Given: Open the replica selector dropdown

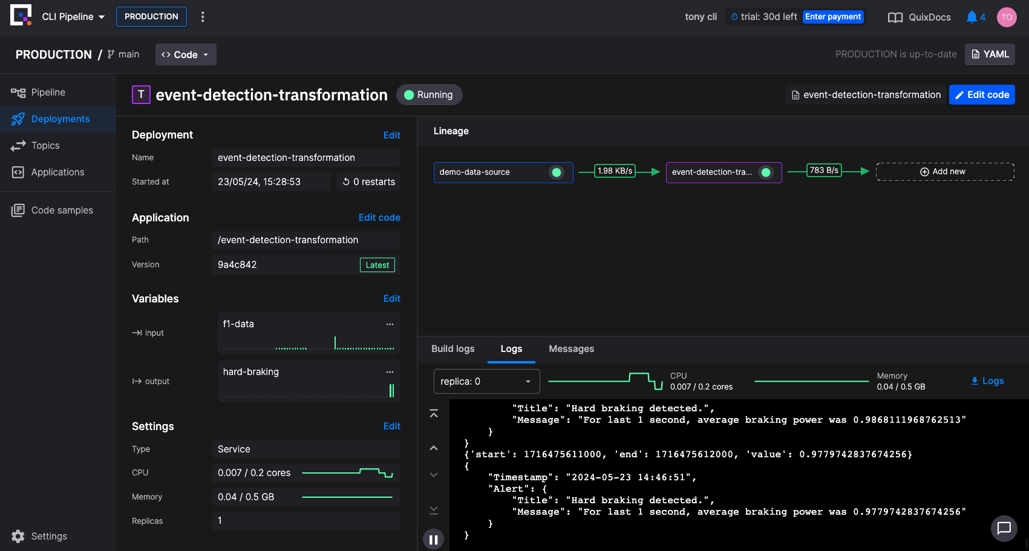Looking at the screenshot, I should pyautogui.click(x=486, y=382).
